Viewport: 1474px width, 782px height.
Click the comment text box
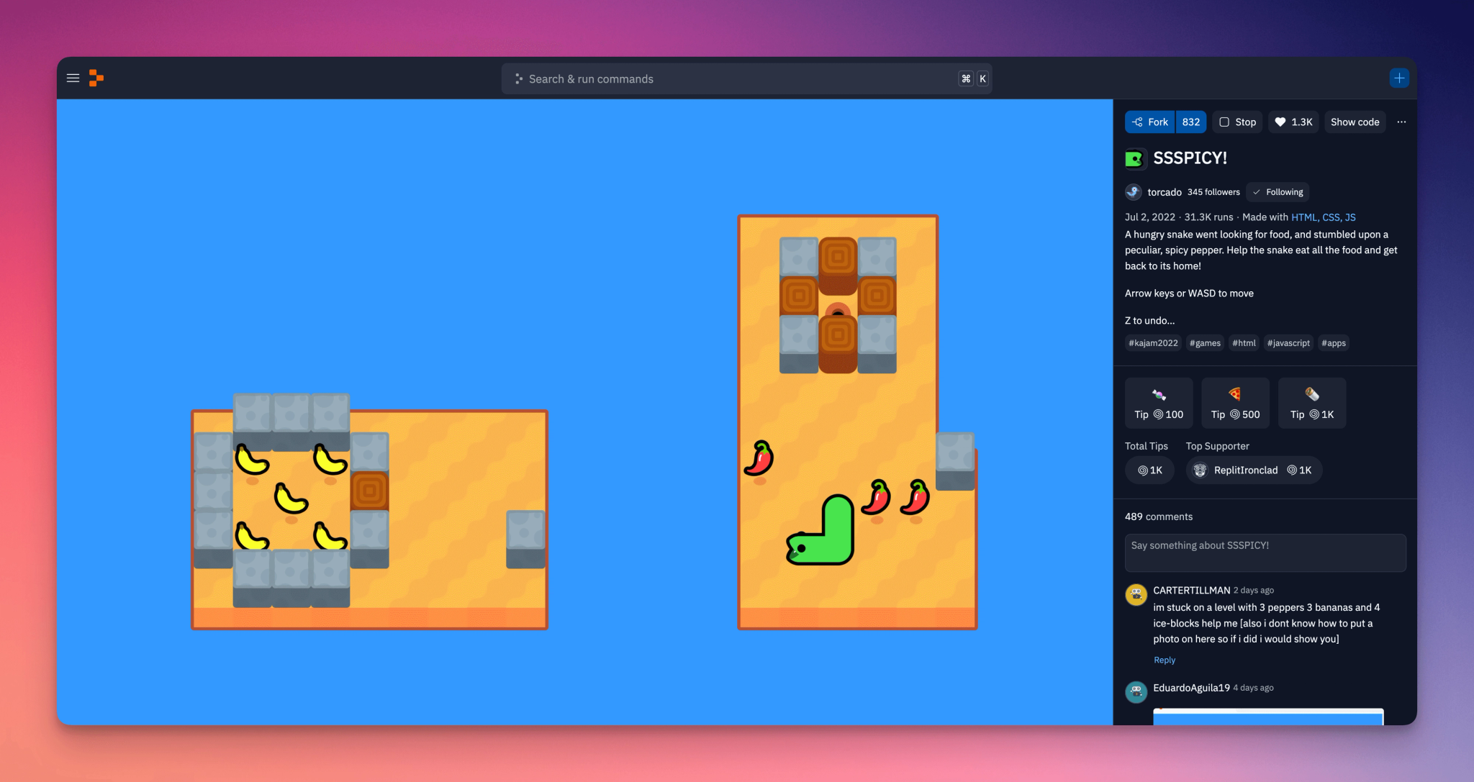1265,553
